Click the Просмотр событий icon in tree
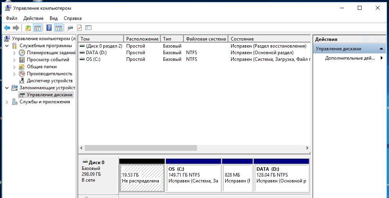 coord(22,60)
